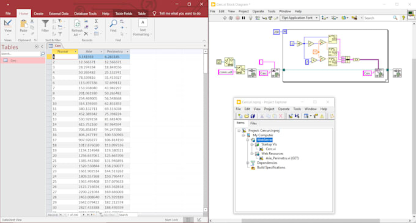Click the Clean Up Diagram broom icon
416x223 pixels.
point(354,18)
